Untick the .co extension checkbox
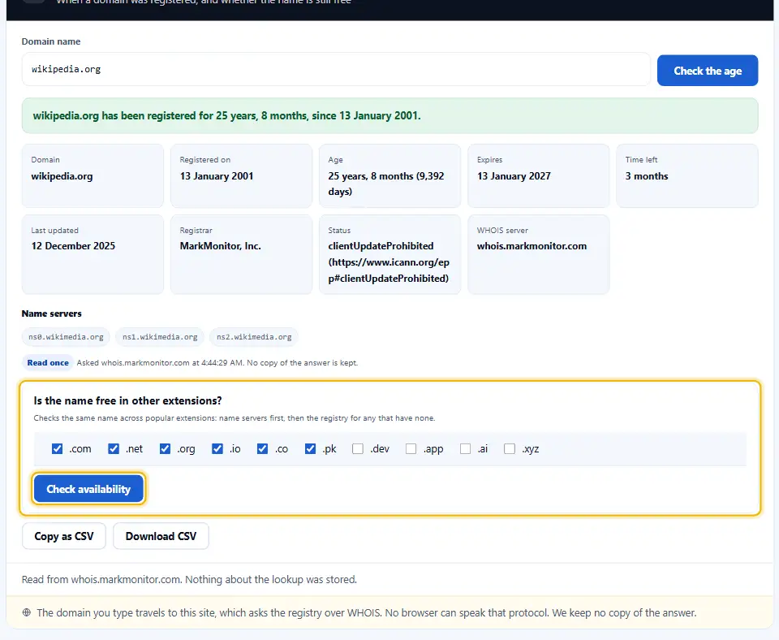The width and height of the screenshot is (779, 640). [x=262, y=448]
